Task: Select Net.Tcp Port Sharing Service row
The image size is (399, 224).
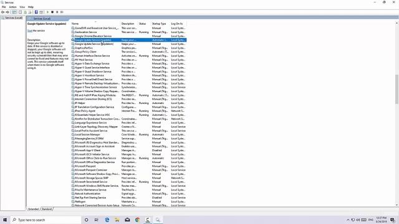Action: (x=129, y=198)
